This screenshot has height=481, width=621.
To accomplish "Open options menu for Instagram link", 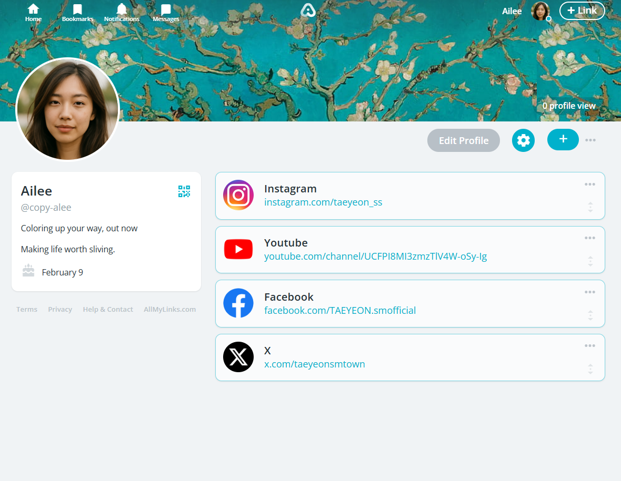I will point(590,185).
